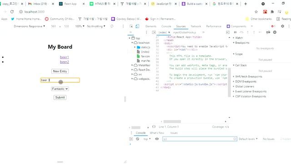Image resolution: width=291 pixels, height=164 pixels.
Task: Show more DevTools panels chevron
Action: (252, 26)
